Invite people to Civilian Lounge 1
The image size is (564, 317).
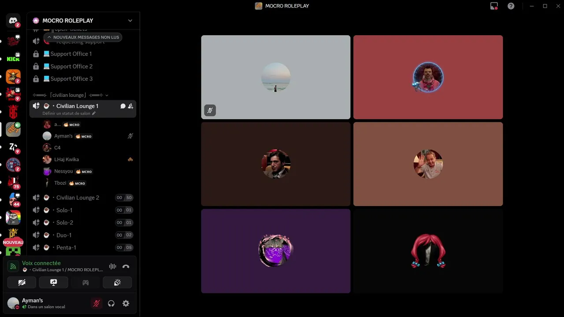pos(130,106)
